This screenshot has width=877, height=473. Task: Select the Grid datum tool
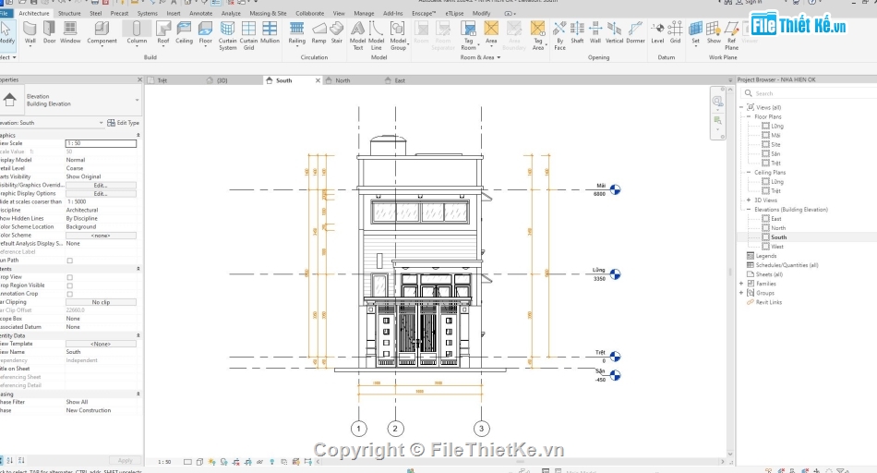pyautogui.click(x=675, y=32)
